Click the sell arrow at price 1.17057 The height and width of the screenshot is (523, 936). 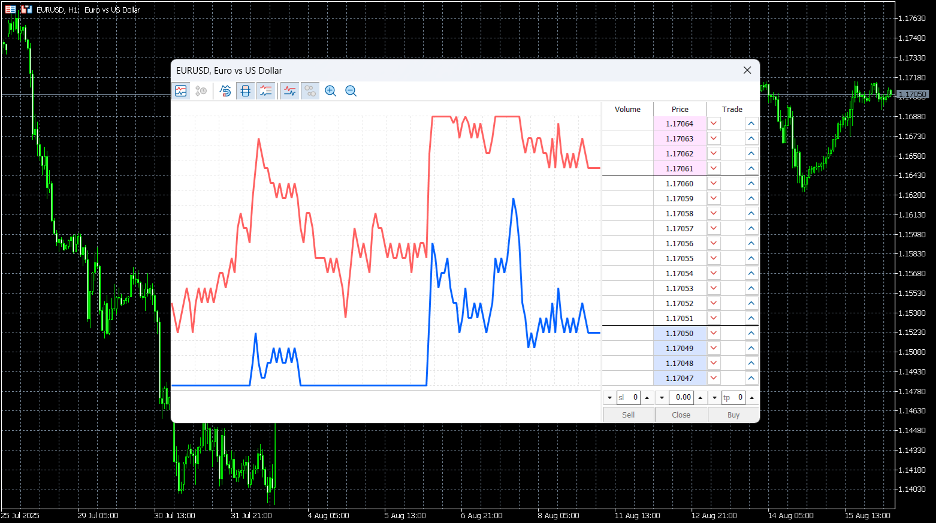coord(714,228)
